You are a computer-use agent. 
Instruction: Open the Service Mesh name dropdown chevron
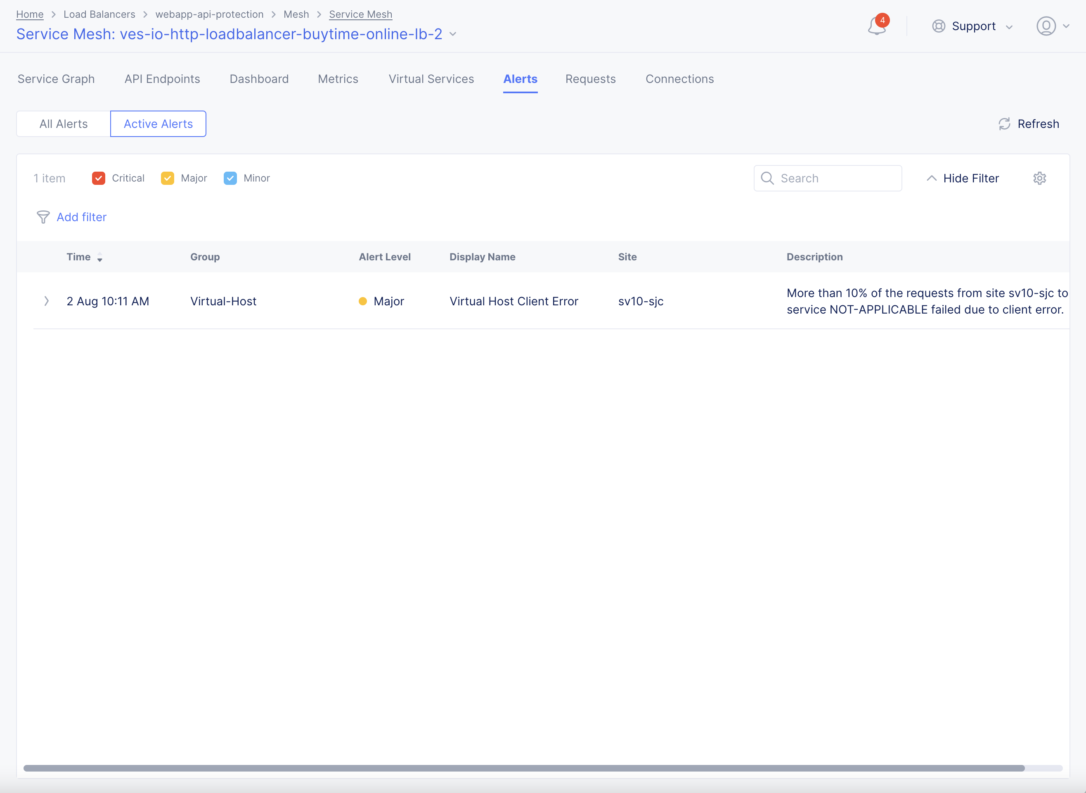[x=453, y=34]
